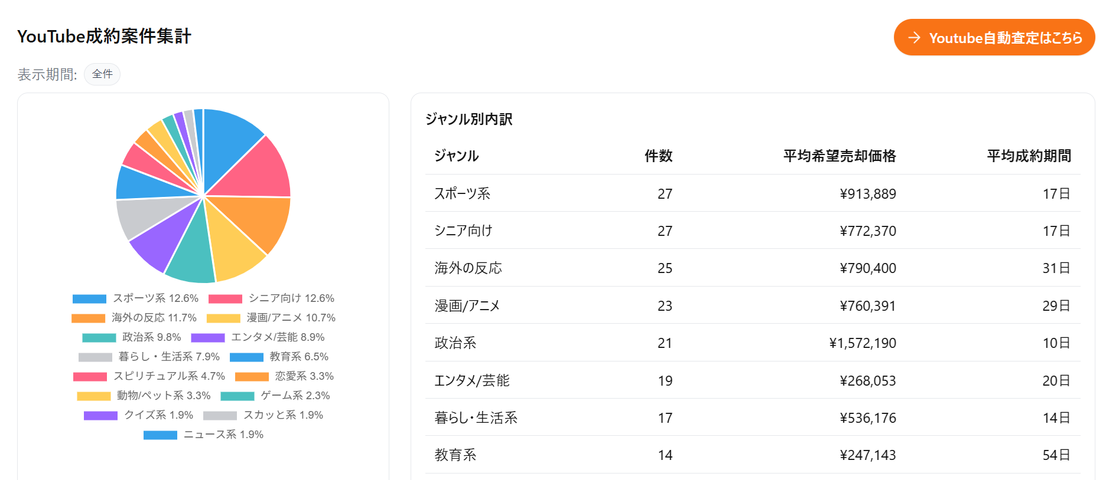Click the 件数 column header
Screen dimensions: 1116x480
658,156
